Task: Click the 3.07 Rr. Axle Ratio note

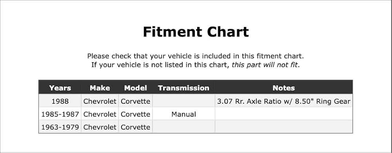Action: point(284,101)
